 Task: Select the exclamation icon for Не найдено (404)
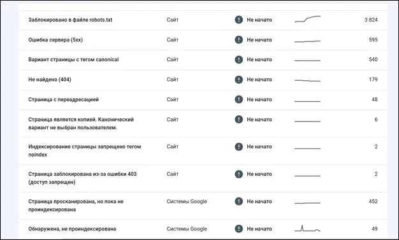tap(238, 80)
